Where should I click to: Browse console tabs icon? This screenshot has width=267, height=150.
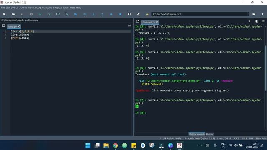click(x=138, y=21)
